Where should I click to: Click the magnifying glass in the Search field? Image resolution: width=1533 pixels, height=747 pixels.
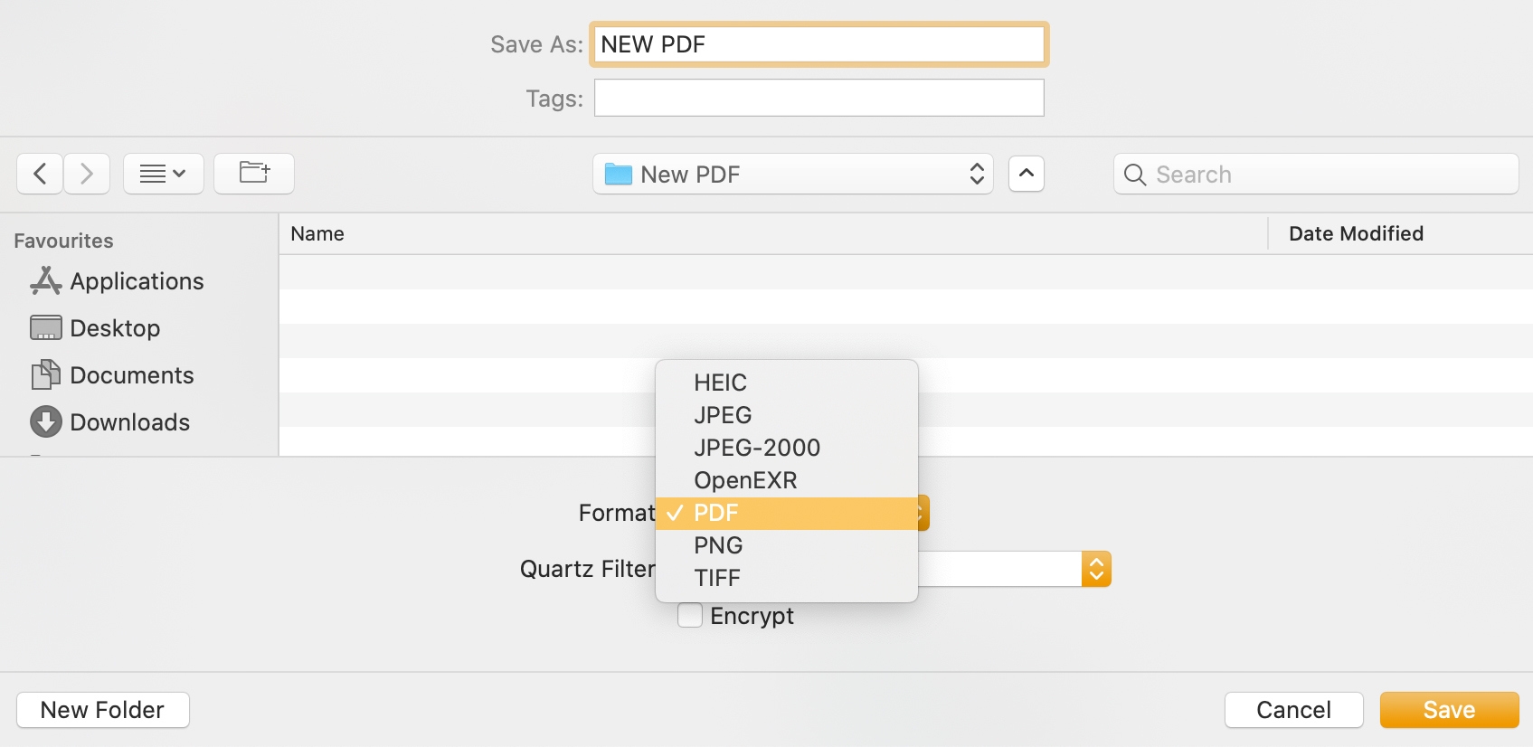coord(1135,174)
